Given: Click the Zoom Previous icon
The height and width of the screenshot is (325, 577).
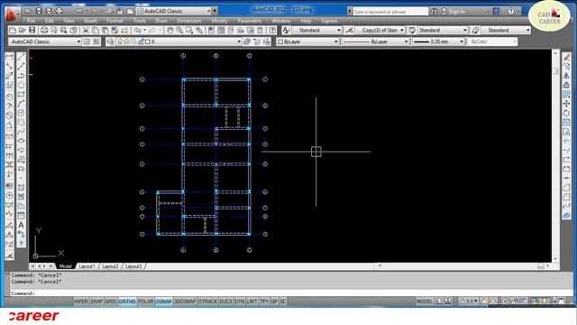Looking at the screenshot, I should [x=199, y=30].
